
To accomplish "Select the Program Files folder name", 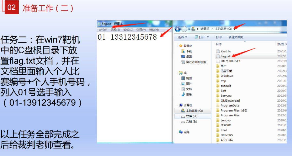I will pos(230,115).
